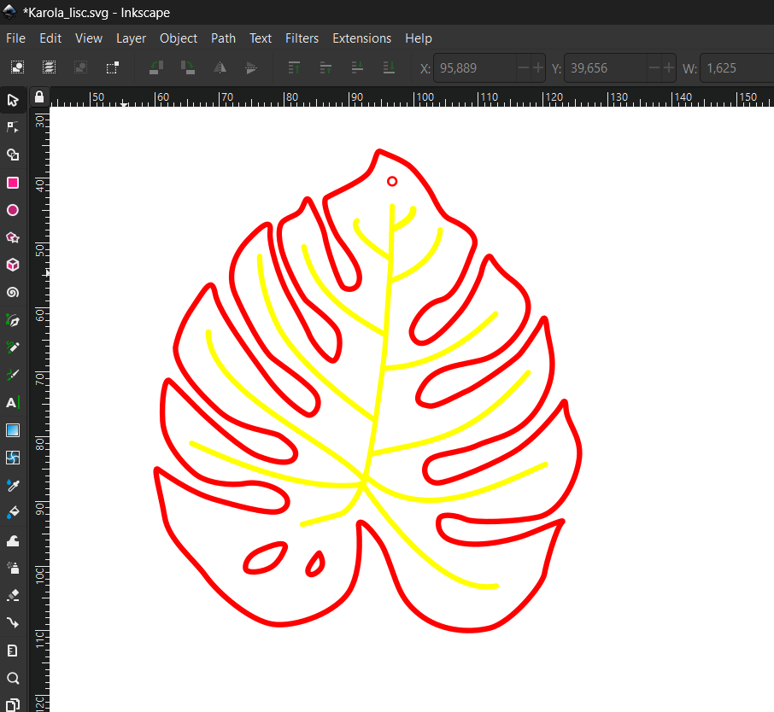Pick the Rectangle tool

[13, 183]
